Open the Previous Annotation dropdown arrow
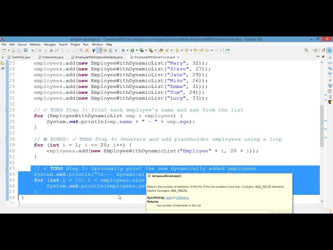Viewport: 333px width, 250px height. [x=191, y=51]
